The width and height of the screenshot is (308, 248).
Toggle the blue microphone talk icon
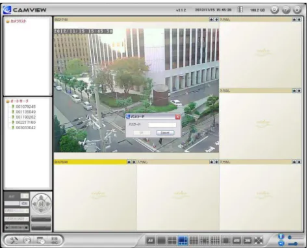point(281,236)
